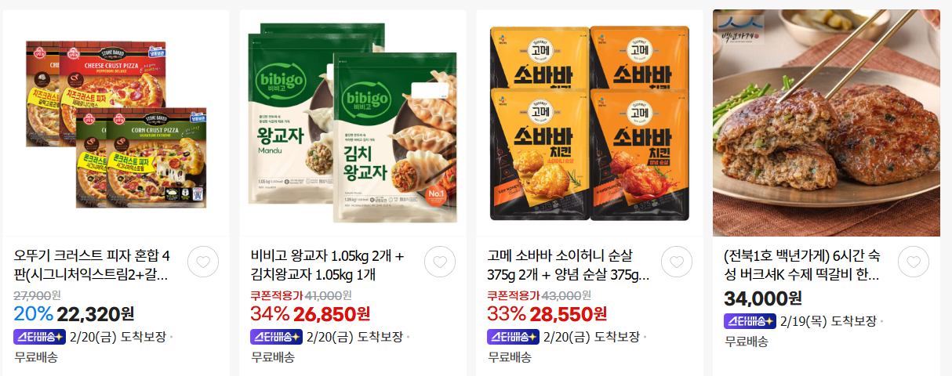This screenshot has width=952, height=376.
Task: Open the Sobaba chicken product image
Action: point(590,123)
